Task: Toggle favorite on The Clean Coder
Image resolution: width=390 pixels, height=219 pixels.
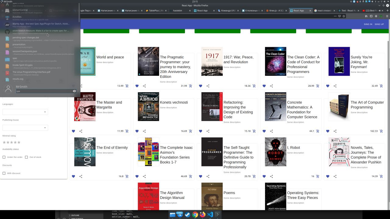Action: point(264,86)
